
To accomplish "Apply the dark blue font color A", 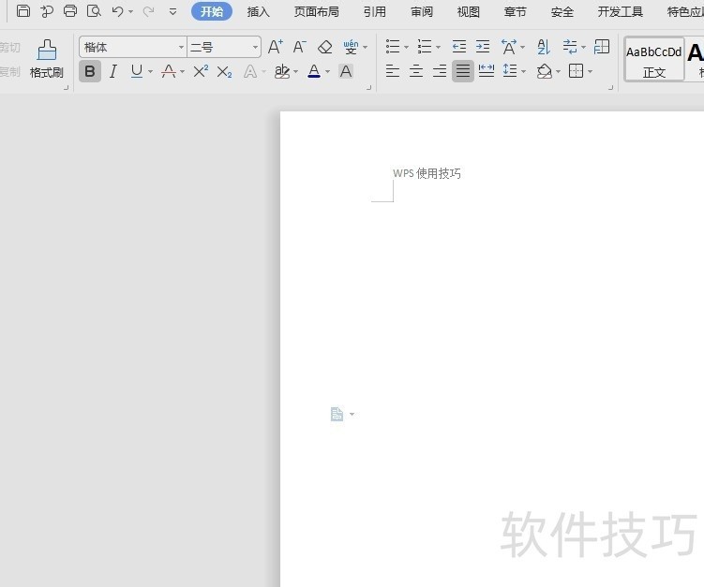I will click(x=314, y=71).
